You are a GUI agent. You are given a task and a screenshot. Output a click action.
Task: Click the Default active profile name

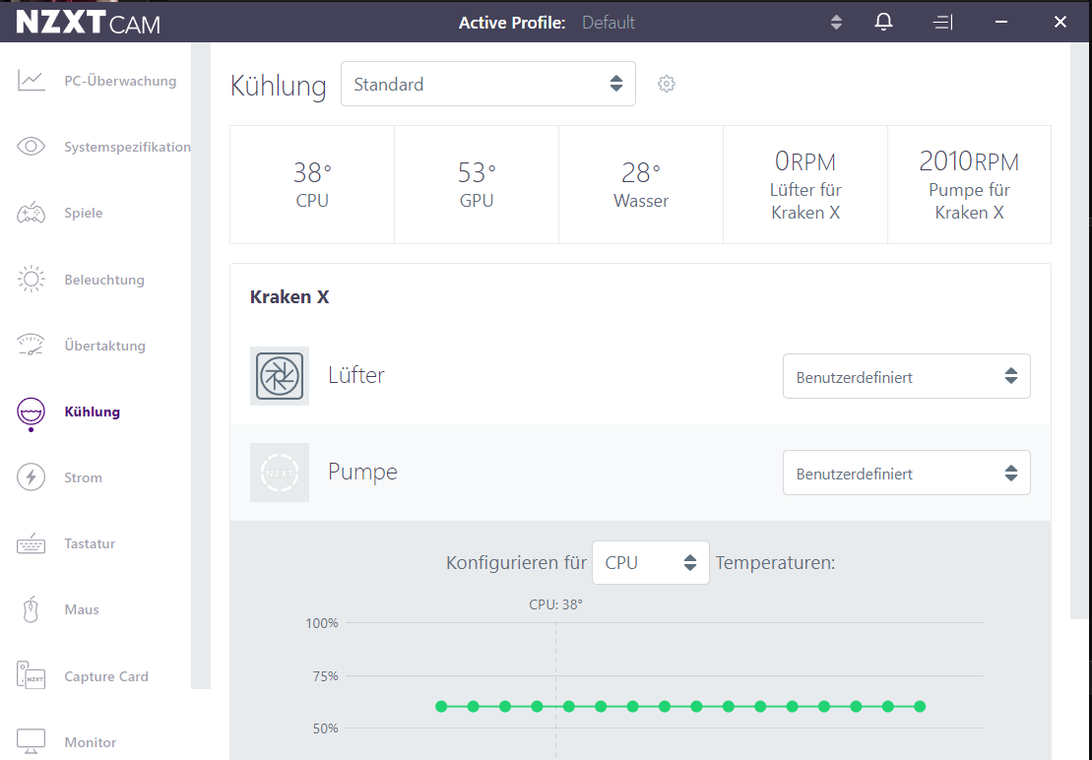pos(608,23)
